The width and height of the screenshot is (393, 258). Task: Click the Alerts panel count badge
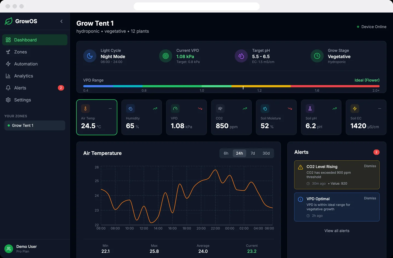[x=376, y=152]
